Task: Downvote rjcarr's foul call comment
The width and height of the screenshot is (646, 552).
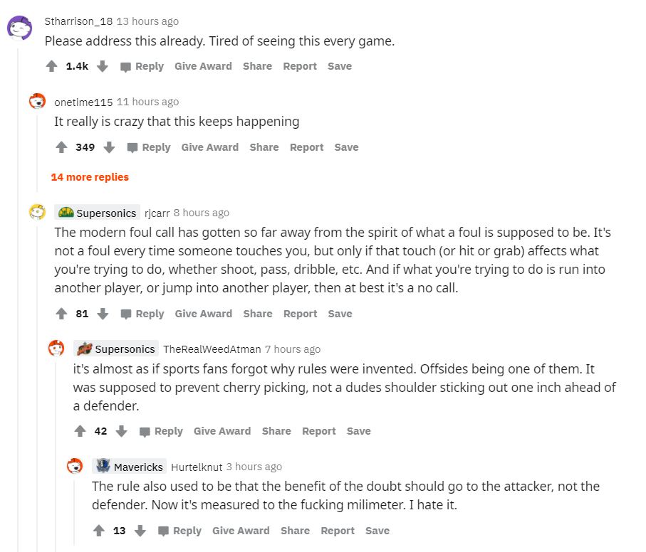Action: 102,314
